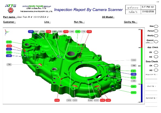Click the App. Check heading
The width and height of the screenshot is (161, 113).
(153, 47)
